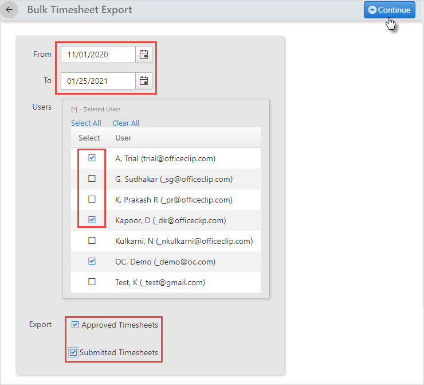The width and height of the screenshot is (424, 385).
Task: Check the G, Sudhakar user checkbox
Action: pyautogui.click(x=92, y=178)
